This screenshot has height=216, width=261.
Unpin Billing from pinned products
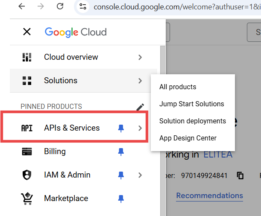(x=121, y=152)
